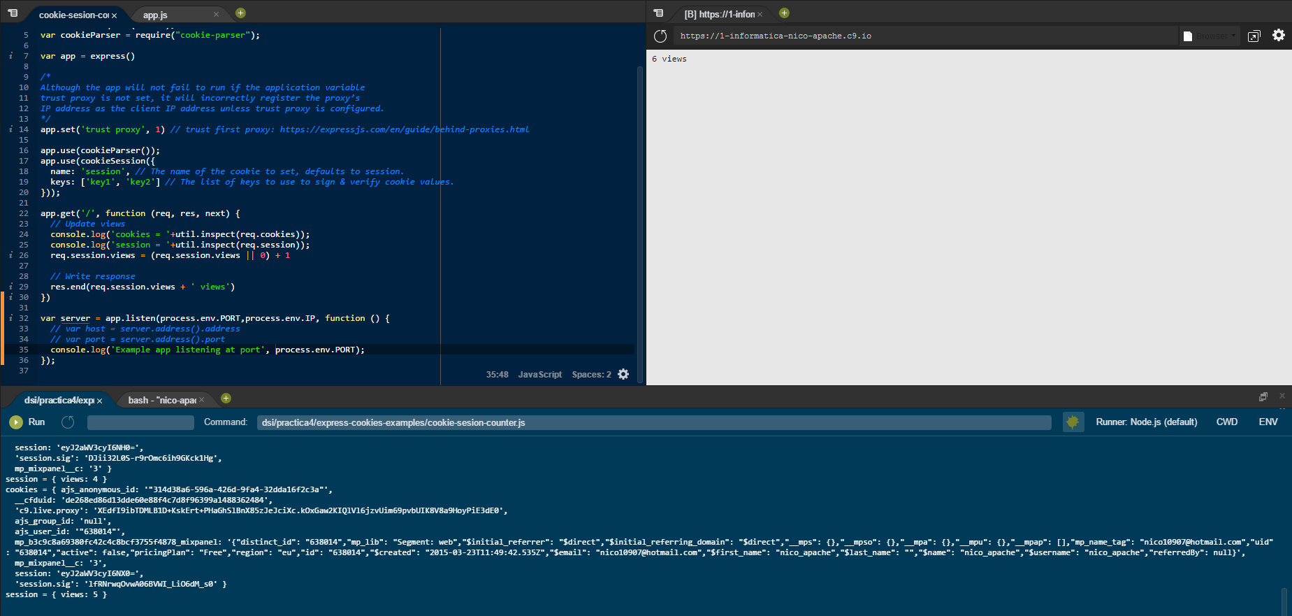Click the info marker on line 32
This screenshot has width=1292, height=616.
click(10, 318)
